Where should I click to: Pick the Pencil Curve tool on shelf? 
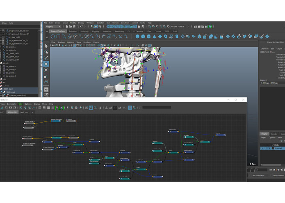coord(70,37)
